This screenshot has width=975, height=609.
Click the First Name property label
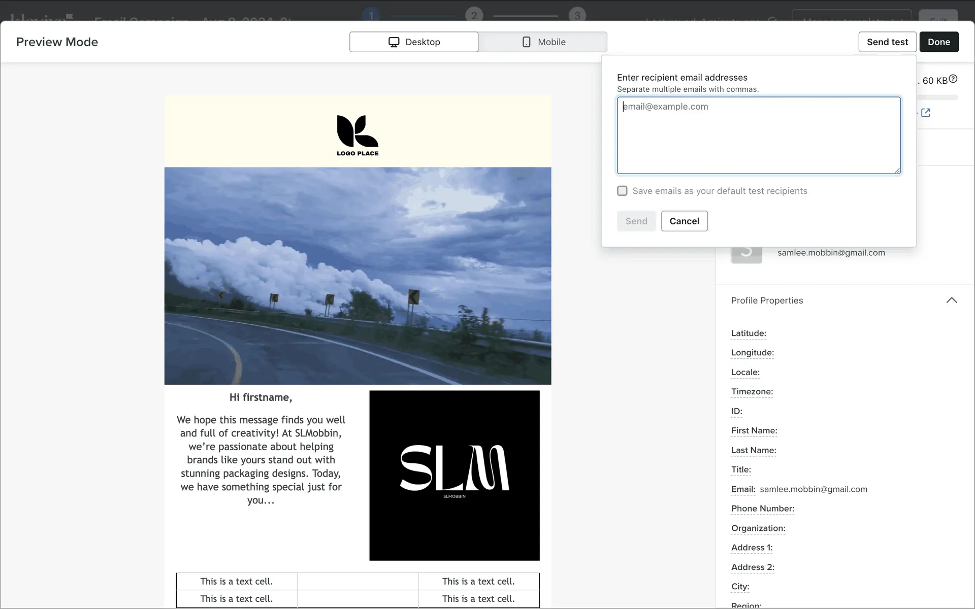(x=754, y=431)
